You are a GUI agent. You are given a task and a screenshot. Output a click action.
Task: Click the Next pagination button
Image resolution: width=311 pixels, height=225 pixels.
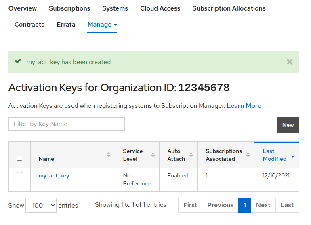point(263,205)
